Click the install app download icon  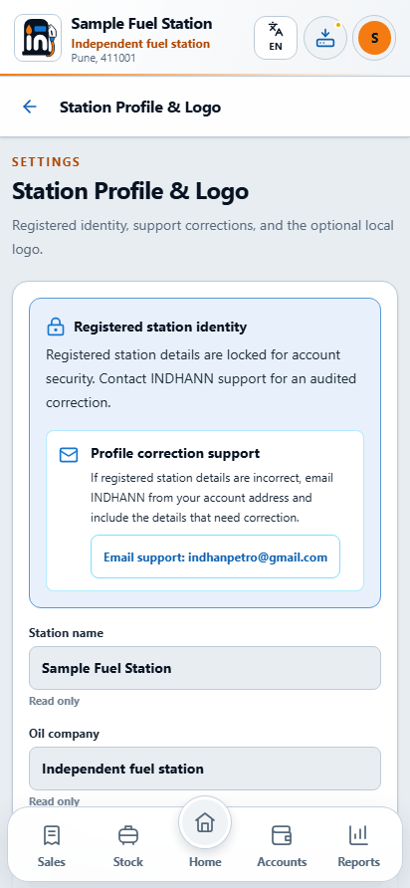point(325,38)
